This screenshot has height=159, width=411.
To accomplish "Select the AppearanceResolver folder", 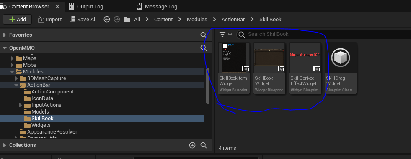I will [49, 132].
